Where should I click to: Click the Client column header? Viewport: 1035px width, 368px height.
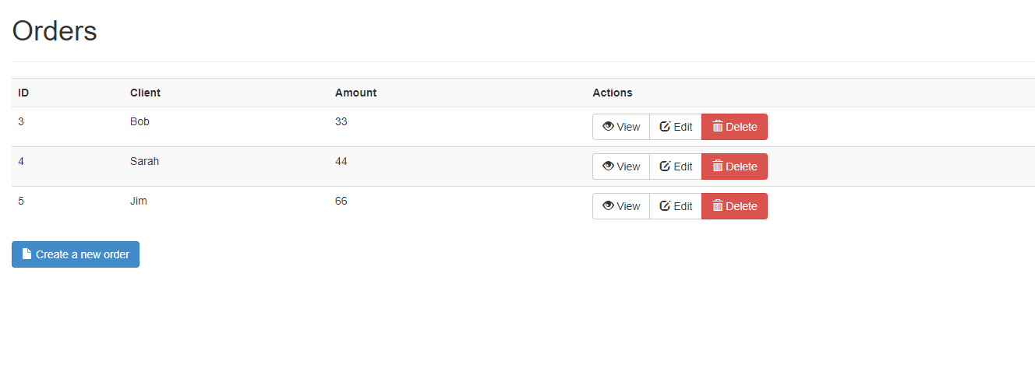[x=145, y=93]
